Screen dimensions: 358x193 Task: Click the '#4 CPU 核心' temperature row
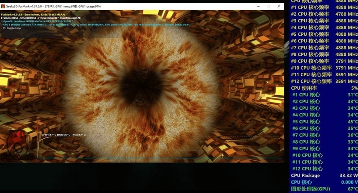point(324,115)
